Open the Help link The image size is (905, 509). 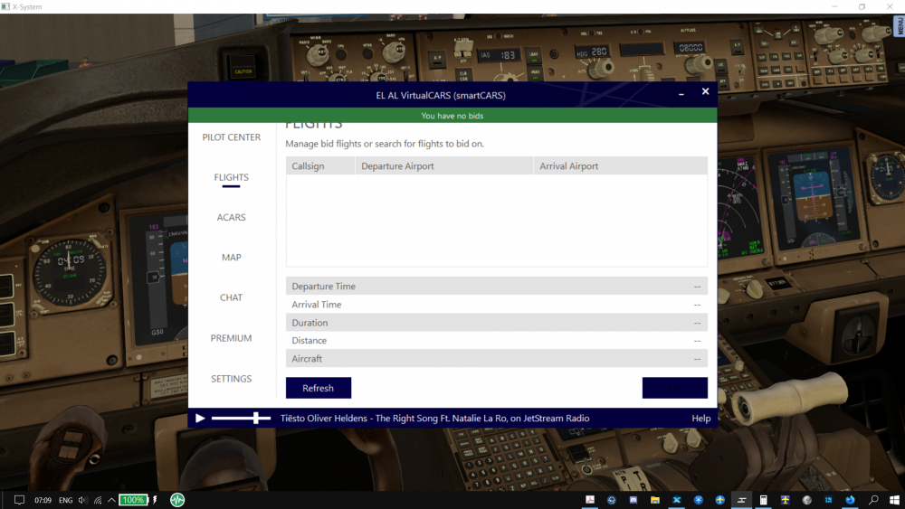coord(700,419)
